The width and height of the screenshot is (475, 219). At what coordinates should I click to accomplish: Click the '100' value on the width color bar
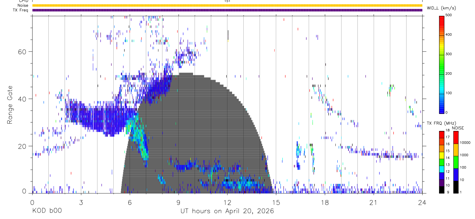click(449, 93)
